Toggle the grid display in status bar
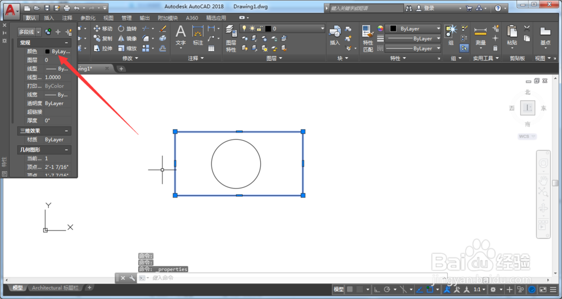This screenshot has height=299, width=562. point(350,289)
